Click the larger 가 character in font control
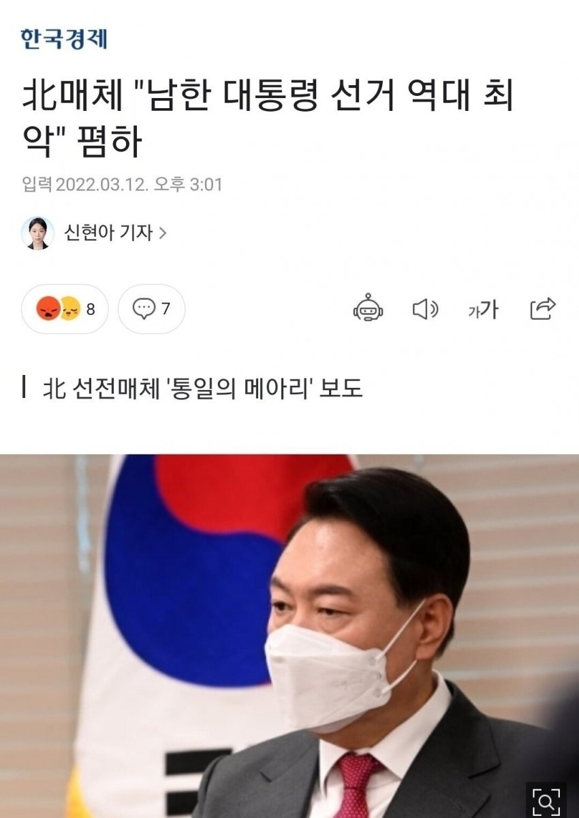The width and height of the screenshot is (579, 818). [x=490, y=309]
